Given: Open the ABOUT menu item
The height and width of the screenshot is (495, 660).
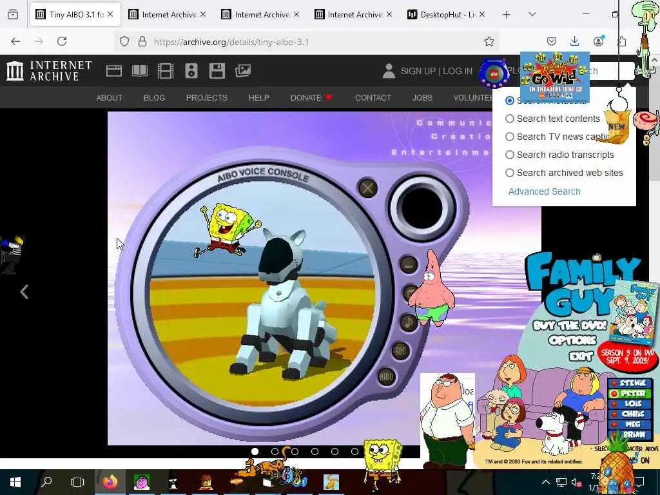Looking at the screenshot, I should pos(110,98).
